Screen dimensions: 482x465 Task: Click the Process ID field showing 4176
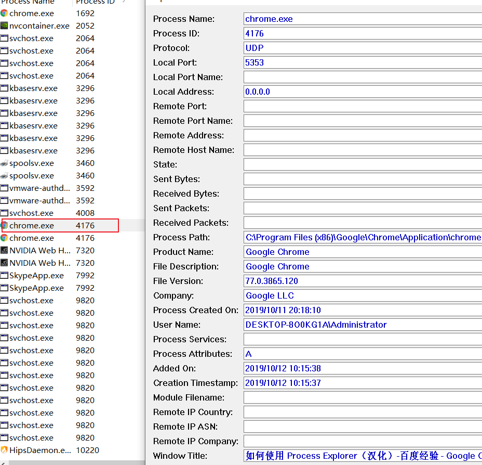363,33
